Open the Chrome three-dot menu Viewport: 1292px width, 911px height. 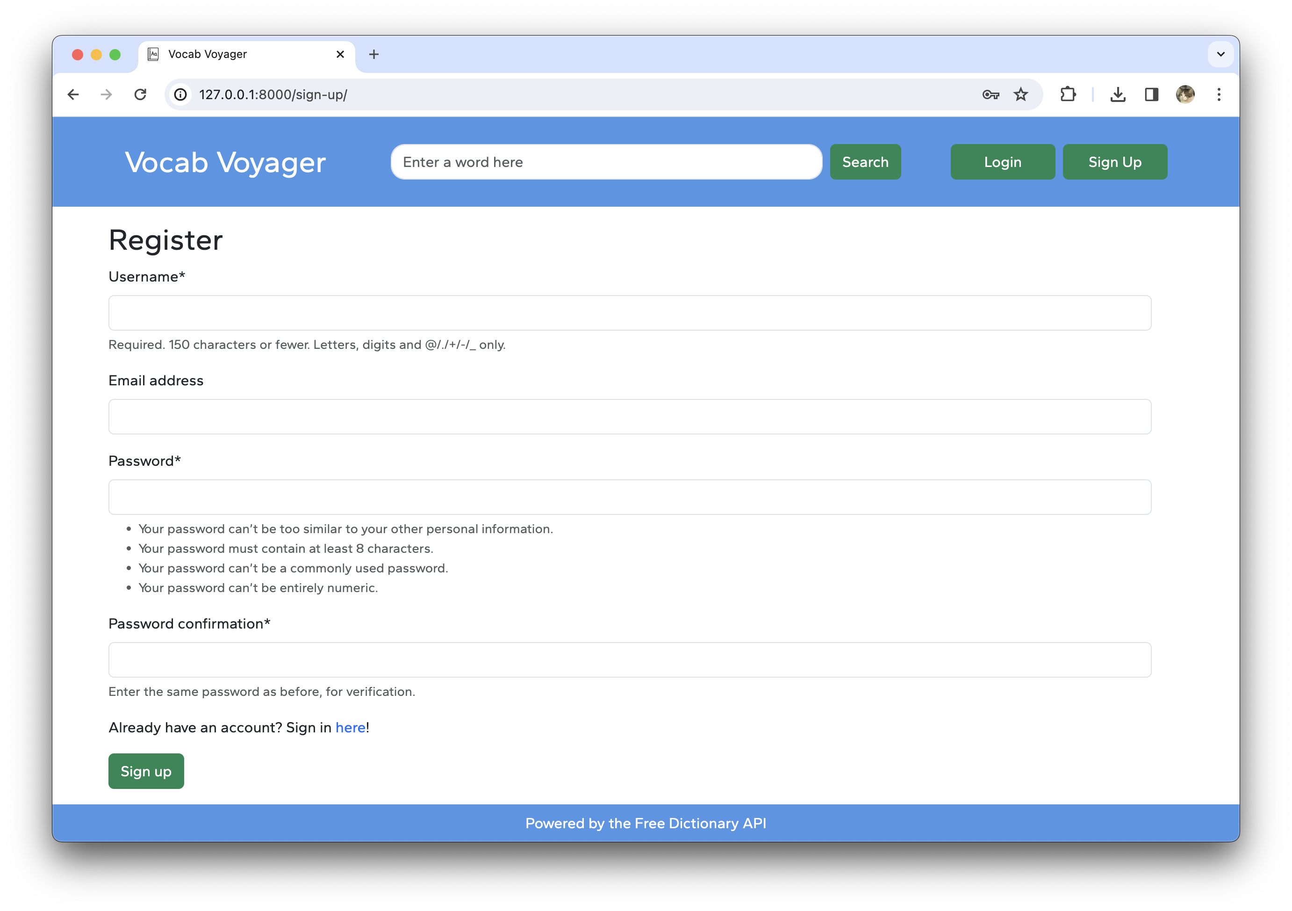[1219, 94]
